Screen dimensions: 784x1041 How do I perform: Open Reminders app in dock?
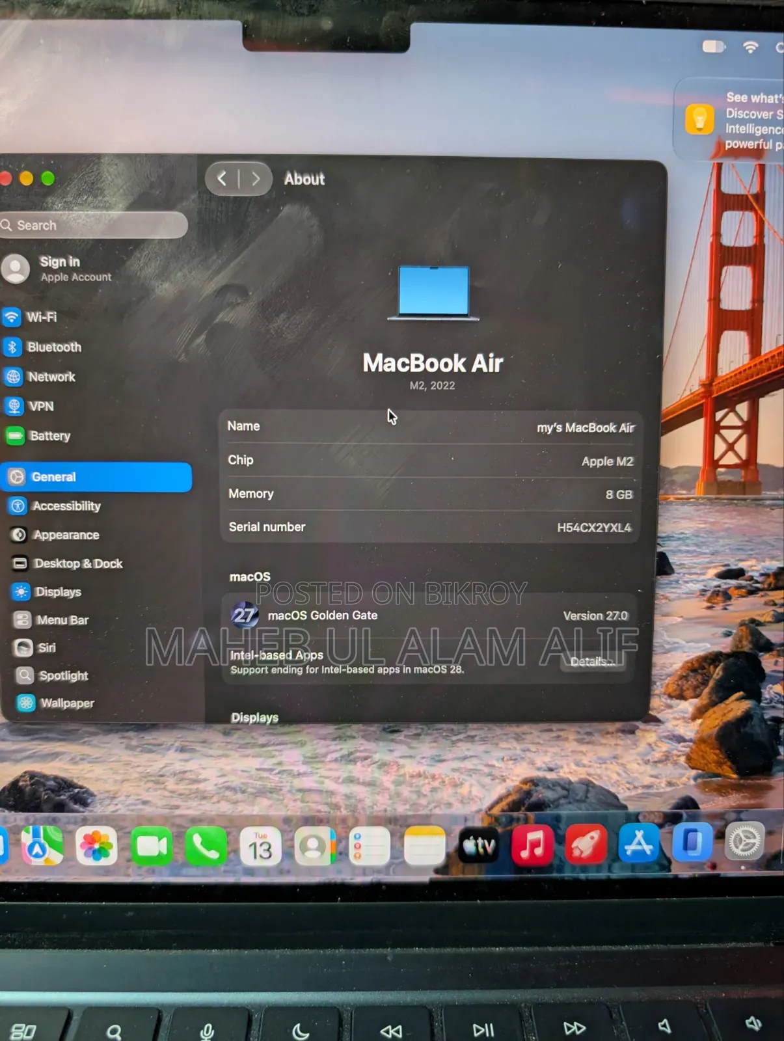click(x=369, y=846)
